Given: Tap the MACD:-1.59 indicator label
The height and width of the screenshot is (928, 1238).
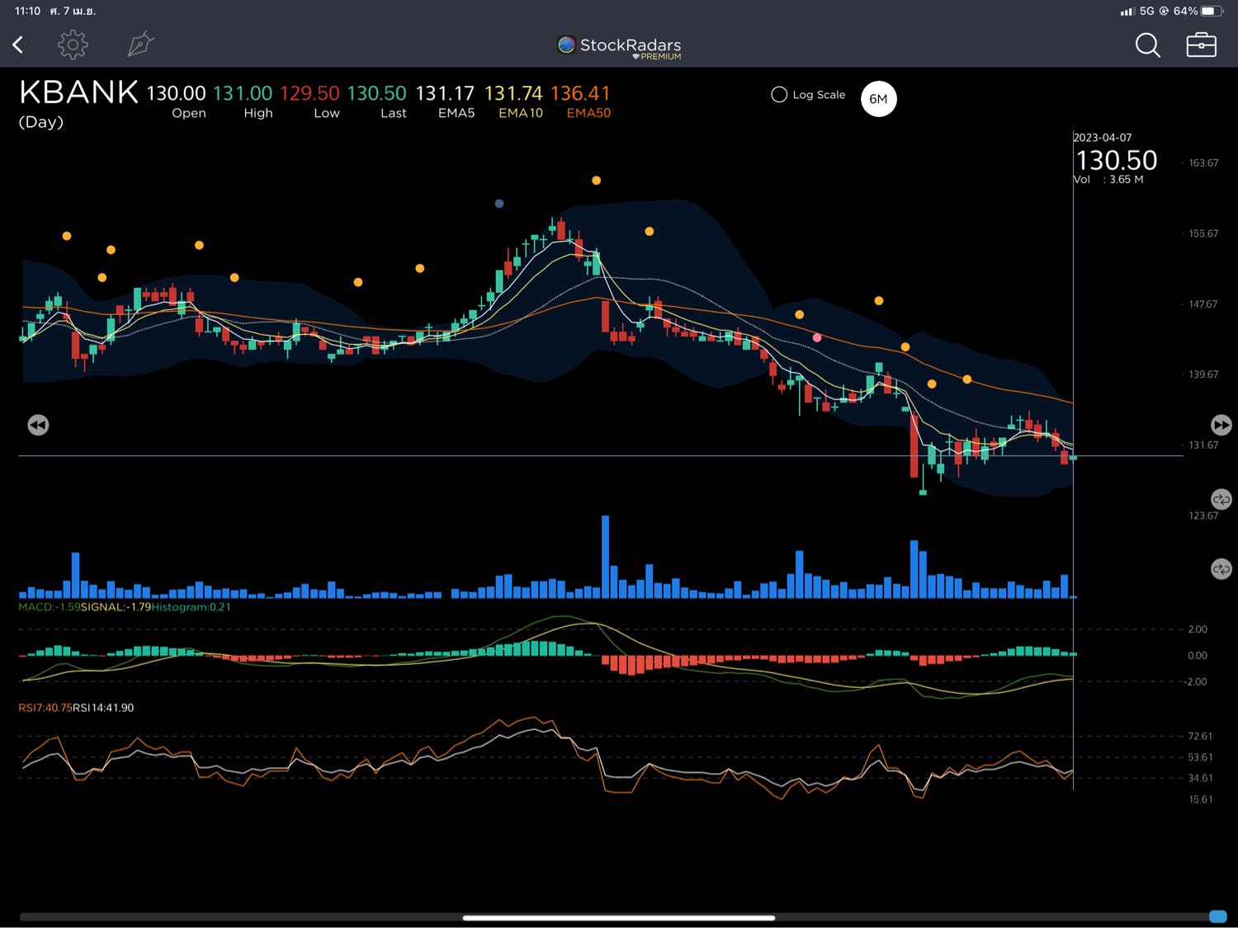Looking at the screenshot, I should click(x=50, y=607).
